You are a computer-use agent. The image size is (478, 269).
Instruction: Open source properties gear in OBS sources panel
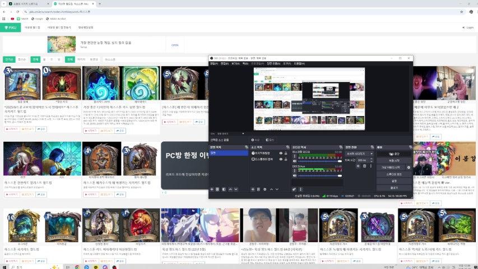264,189
